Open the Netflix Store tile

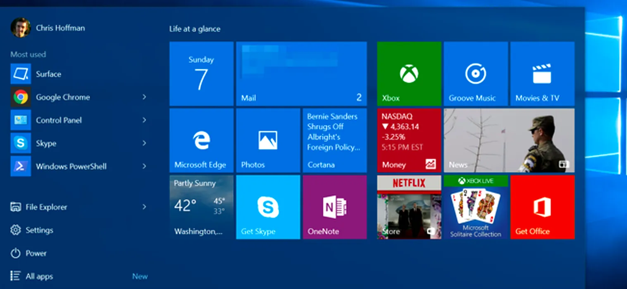click(x=409, y=207)
